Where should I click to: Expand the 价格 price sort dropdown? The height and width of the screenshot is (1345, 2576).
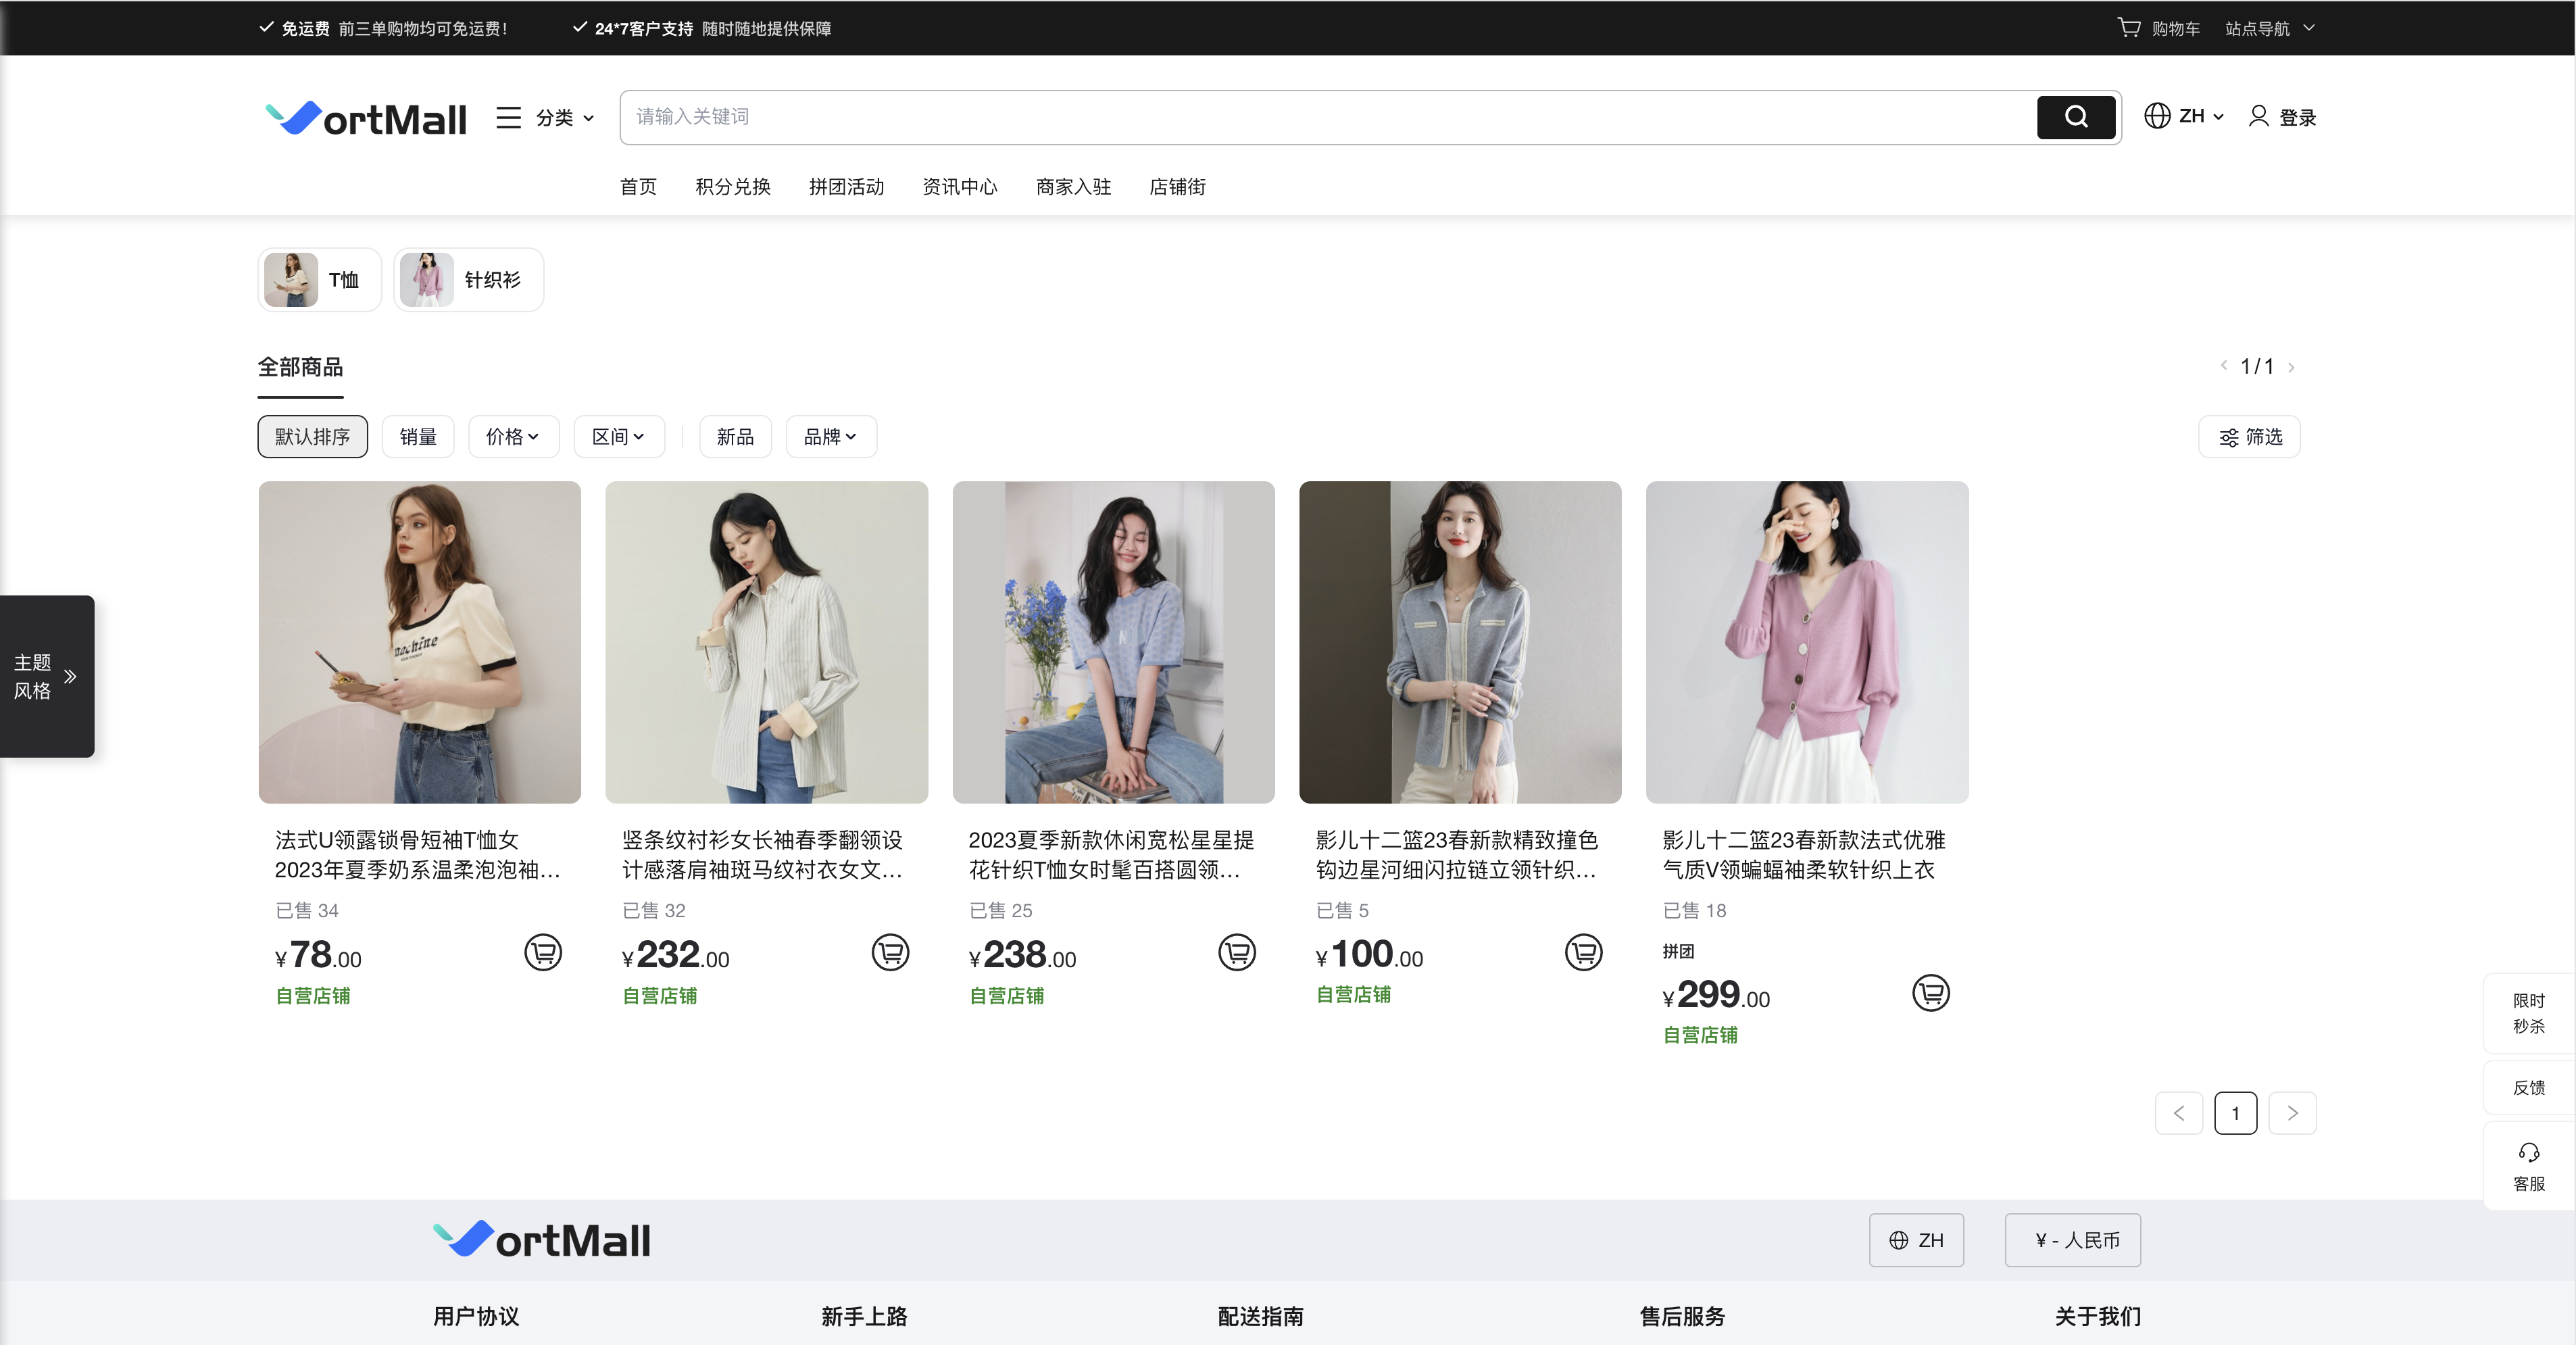click(513, 437)
